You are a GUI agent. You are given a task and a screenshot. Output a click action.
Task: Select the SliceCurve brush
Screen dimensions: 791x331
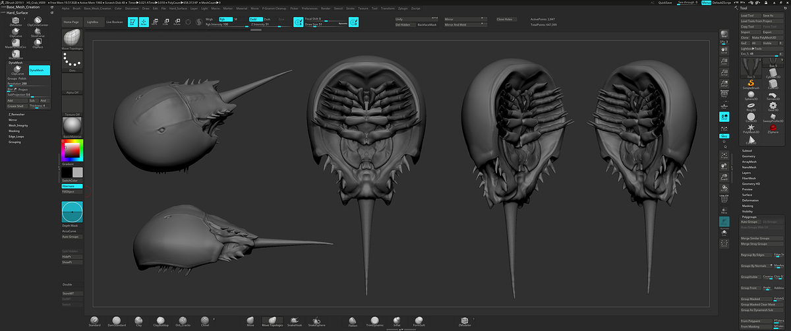coord(38,32)
